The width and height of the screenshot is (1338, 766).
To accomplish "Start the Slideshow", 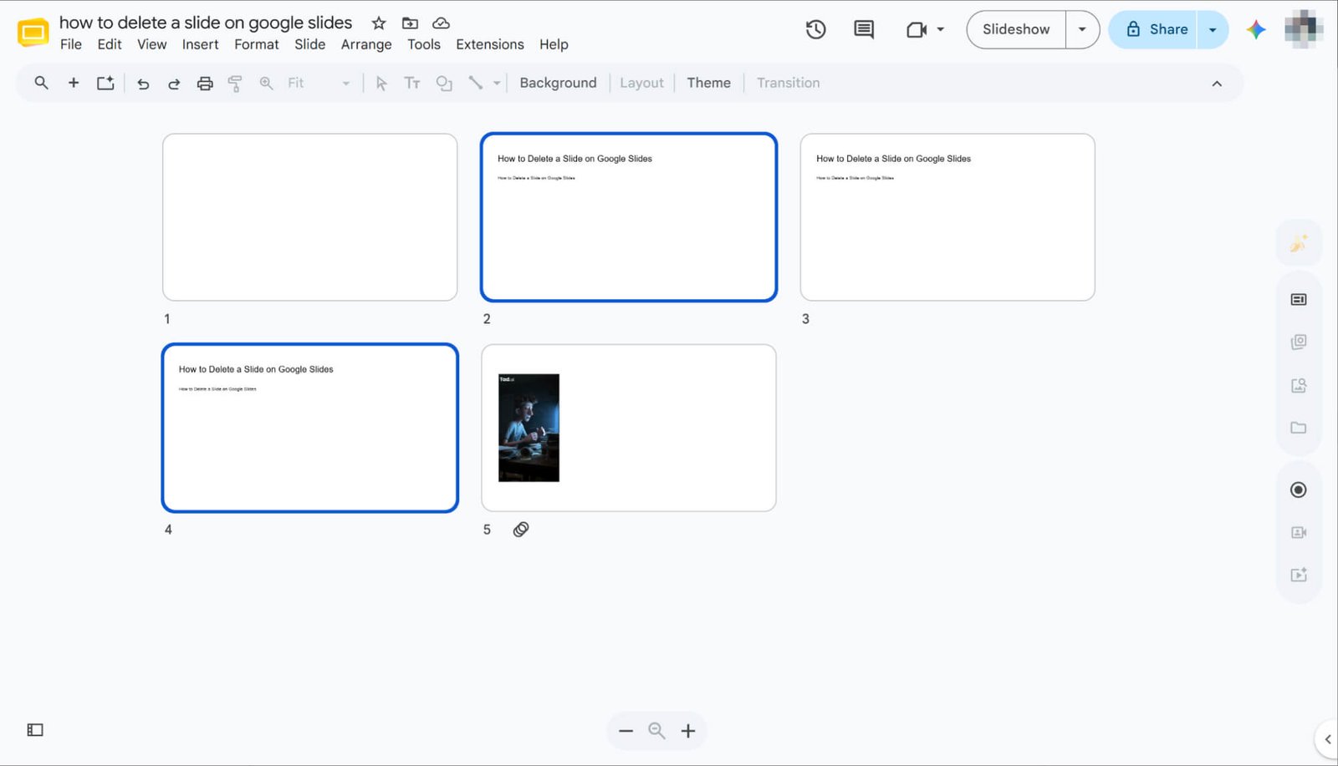I will click(1016, 29).
